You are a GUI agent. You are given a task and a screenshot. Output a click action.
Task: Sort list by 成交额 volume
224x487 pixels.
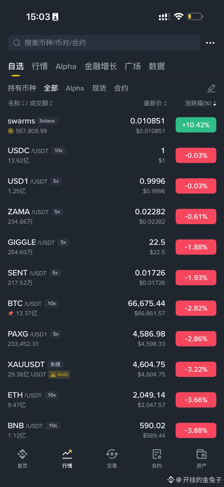pyautogui.click(x=41, y=103)
